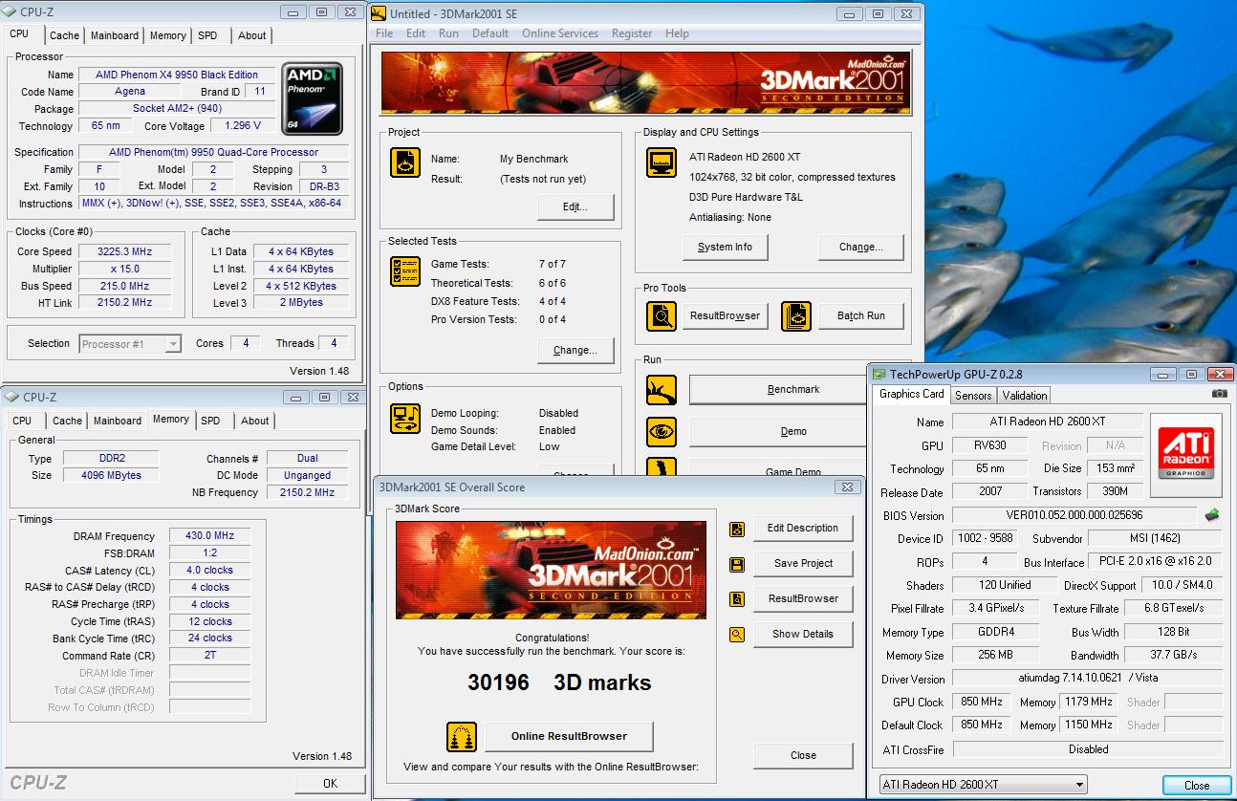Screen dimensions: 1237x801
Task: Open the GPU selector dropdown in GPU-Z
Action: [x=983, y=785]
